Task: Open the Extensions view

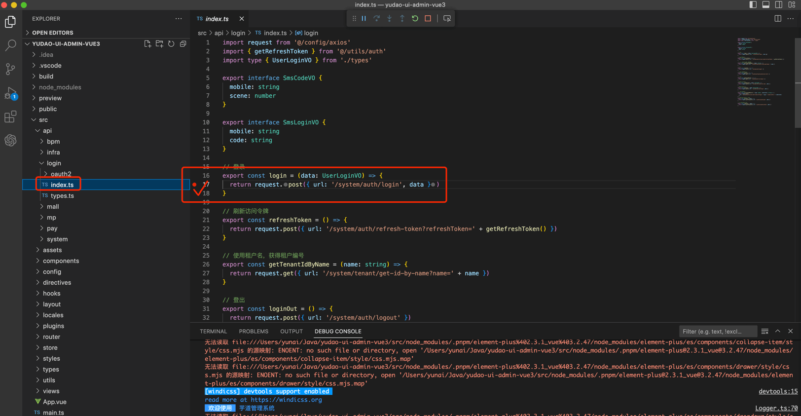Action: 10,117
